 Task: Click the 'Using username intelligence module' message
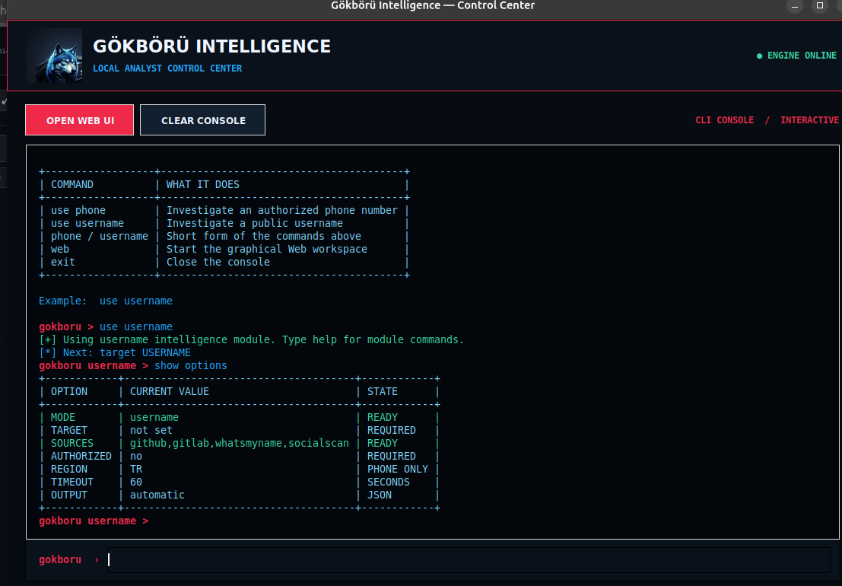coord(251,339)
